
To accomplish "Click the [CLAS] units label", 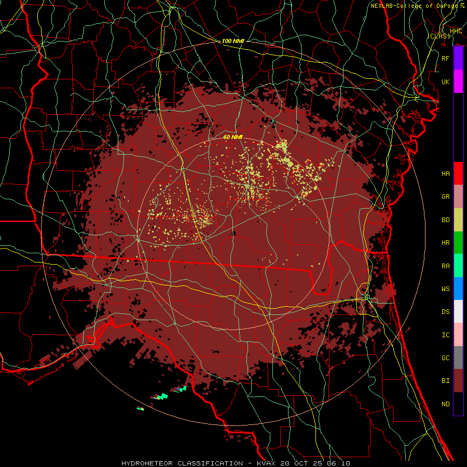I will [x=438, y=36].
